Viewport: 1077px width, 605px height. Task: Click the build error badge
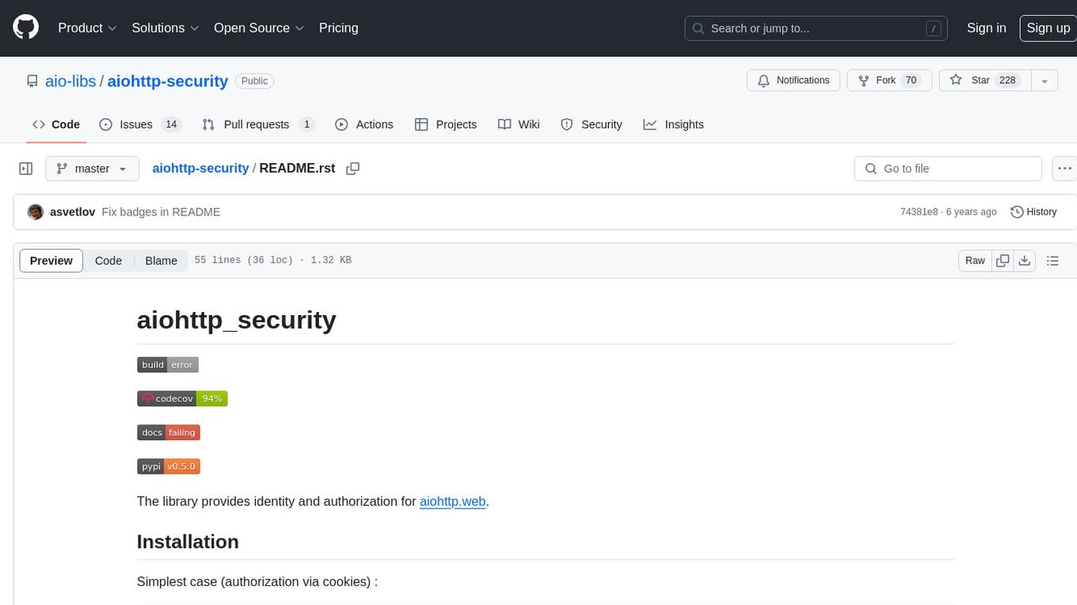coord(168,364)
